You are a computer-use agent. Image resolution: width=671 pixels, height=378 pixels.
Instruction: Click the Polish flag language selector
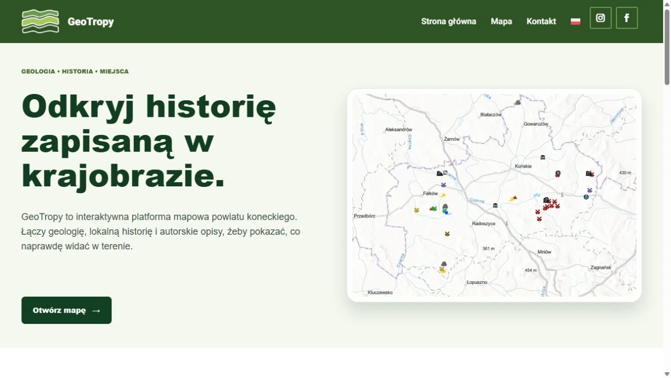click(576, 22)
